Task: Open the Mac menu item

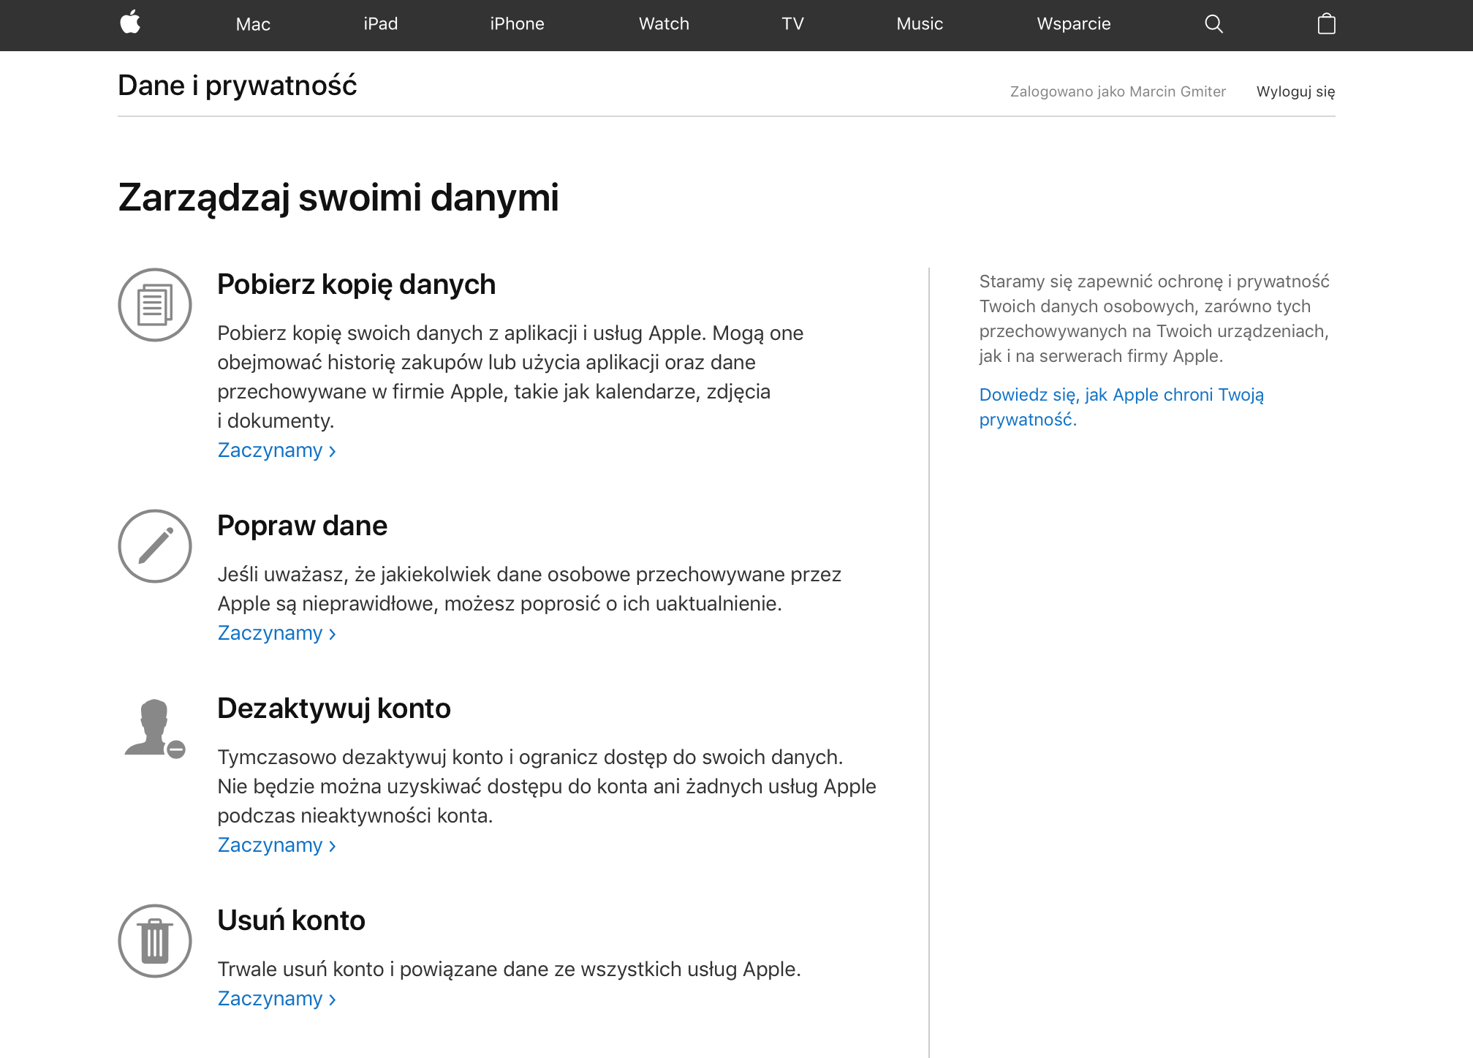Action: [x=253, y=24]
